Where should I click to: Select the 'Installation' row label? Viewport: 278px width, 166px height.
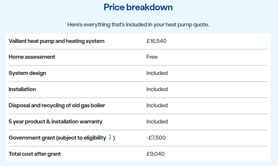22,89
